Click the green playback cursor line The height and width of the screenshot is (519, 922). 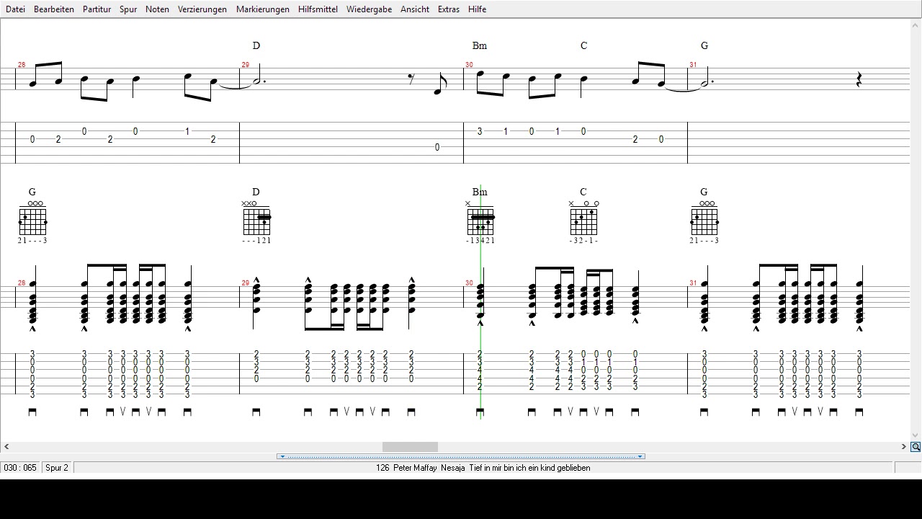click(480, 303)
